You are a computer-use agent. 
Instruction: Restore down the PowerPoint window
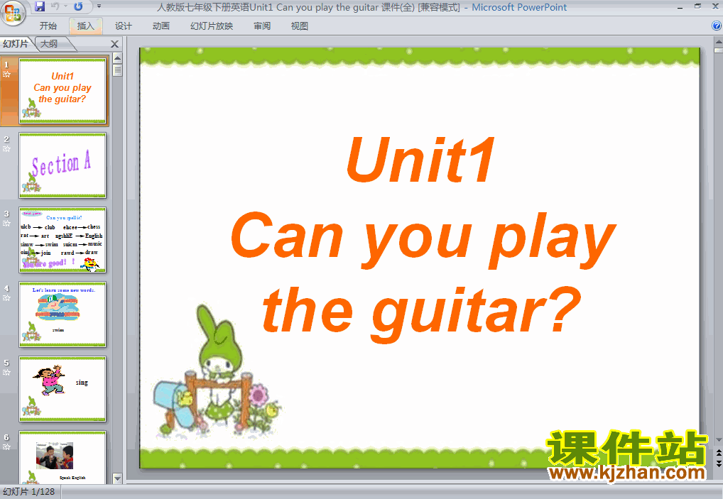click(x=697, y=6)
